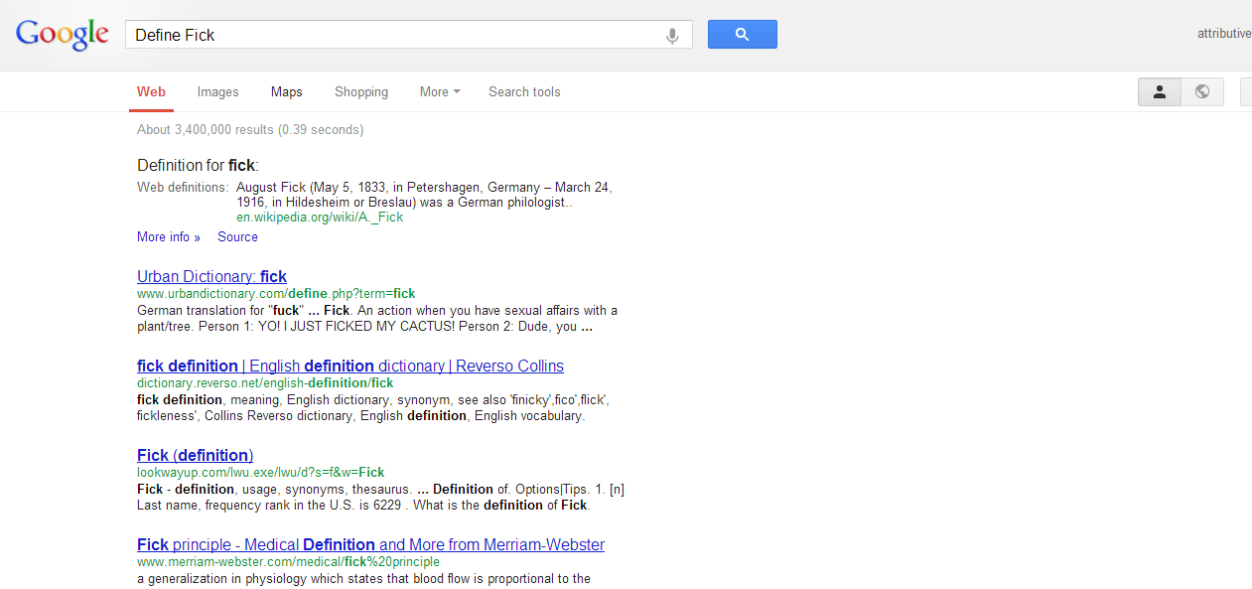Image resolution: width=1252 pixels, height=589 pixels.
Task: Open Fick principle Merriam-Webster result
Action: (x=370, y=544)
